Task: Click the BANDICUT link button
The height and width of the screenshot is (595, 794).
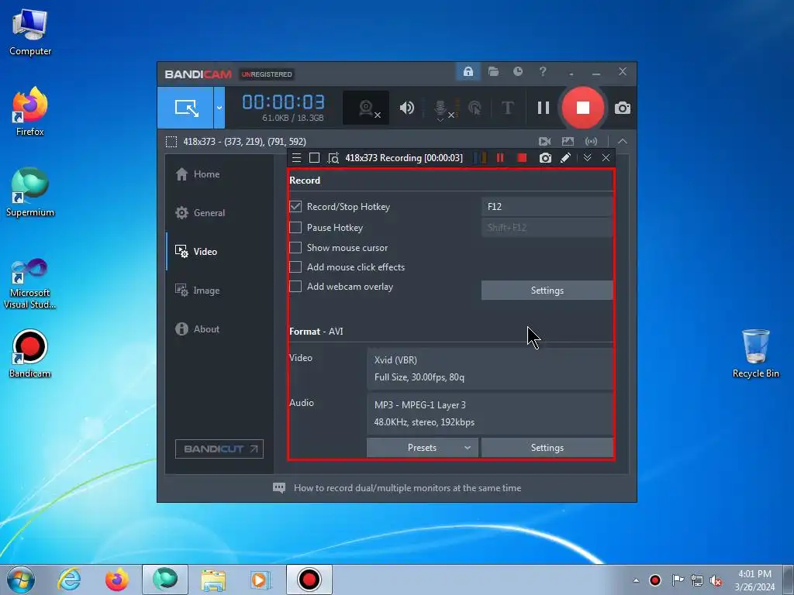Action: click(219, 449)
